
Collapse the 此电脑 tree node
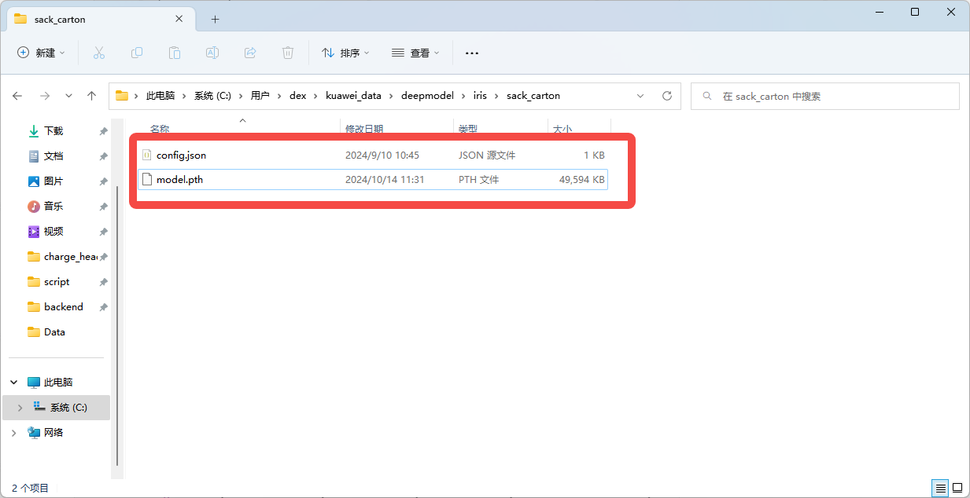[x=14, y=383]
